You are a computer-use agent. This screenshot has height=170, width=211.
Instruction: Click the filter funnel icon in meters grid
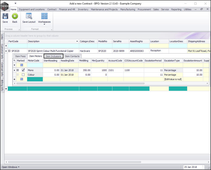coord(14,65)
